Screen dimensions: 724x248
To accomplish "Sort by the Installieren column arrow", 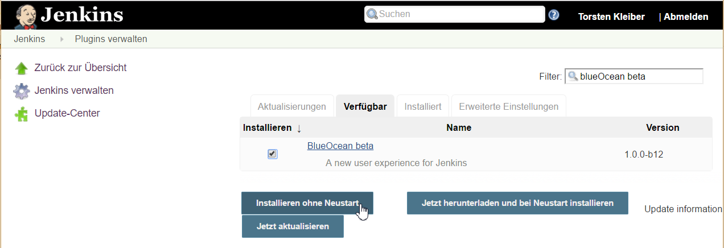I will click(299, 129).
